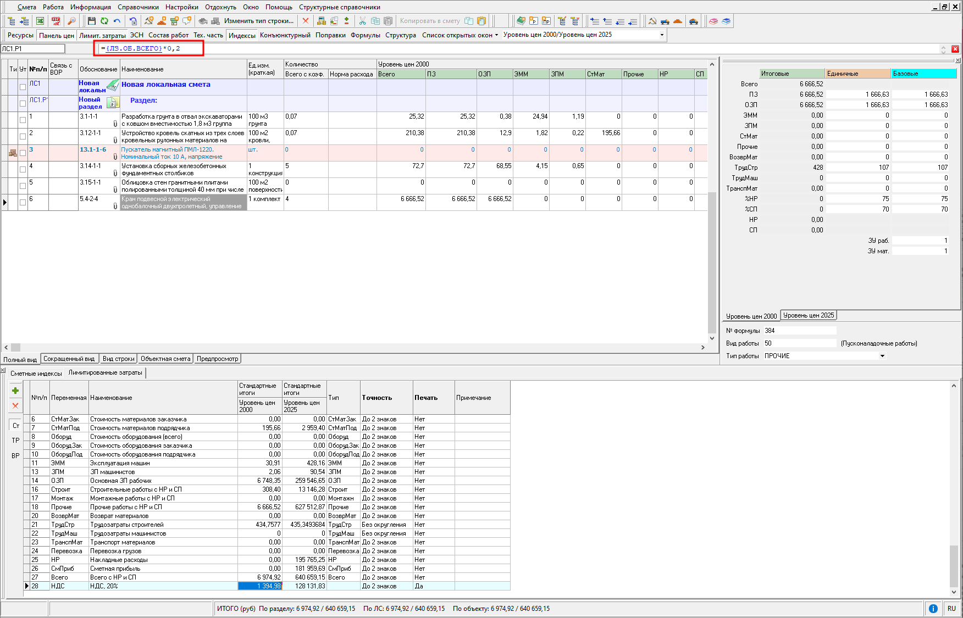Click the Excel export icon
963x618 pixels.
[x=40, y=21]
